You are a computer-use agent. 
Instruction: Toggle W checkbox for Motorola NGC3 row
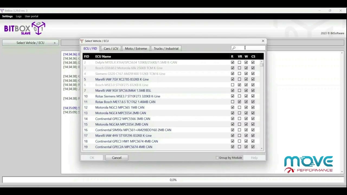(x=246, y=108)
